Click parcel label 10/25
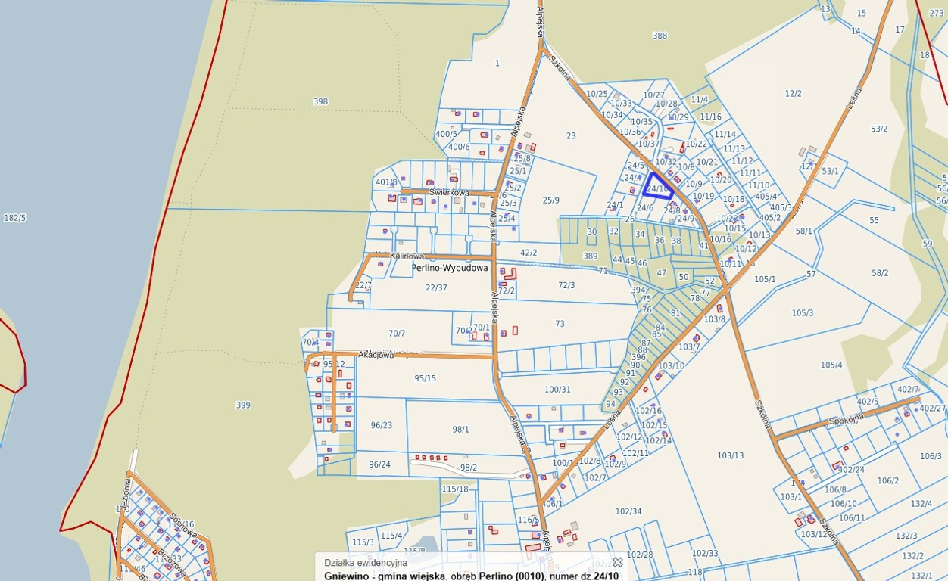 pyautogui.click(x=597, y=94)
